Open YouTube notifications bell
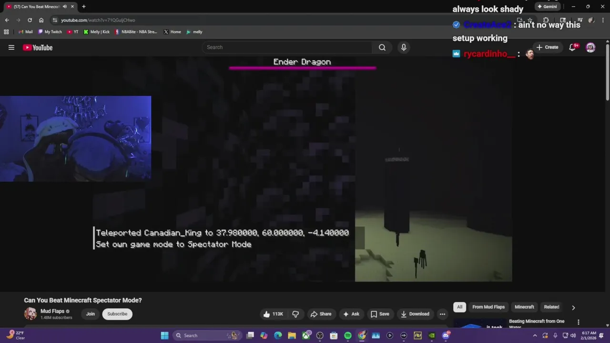Image resolution: width=610 pixels, height=343 pixels. [573, 47]
